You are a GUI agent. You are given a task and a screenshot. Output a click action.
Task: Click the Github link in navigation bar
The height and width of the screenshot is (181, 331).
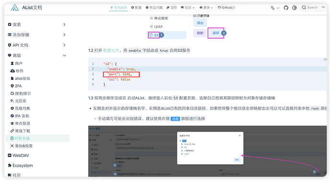[226, 8]
